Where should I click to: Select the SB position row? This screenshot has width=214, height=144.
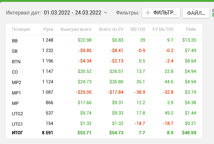tap(104, 51)
